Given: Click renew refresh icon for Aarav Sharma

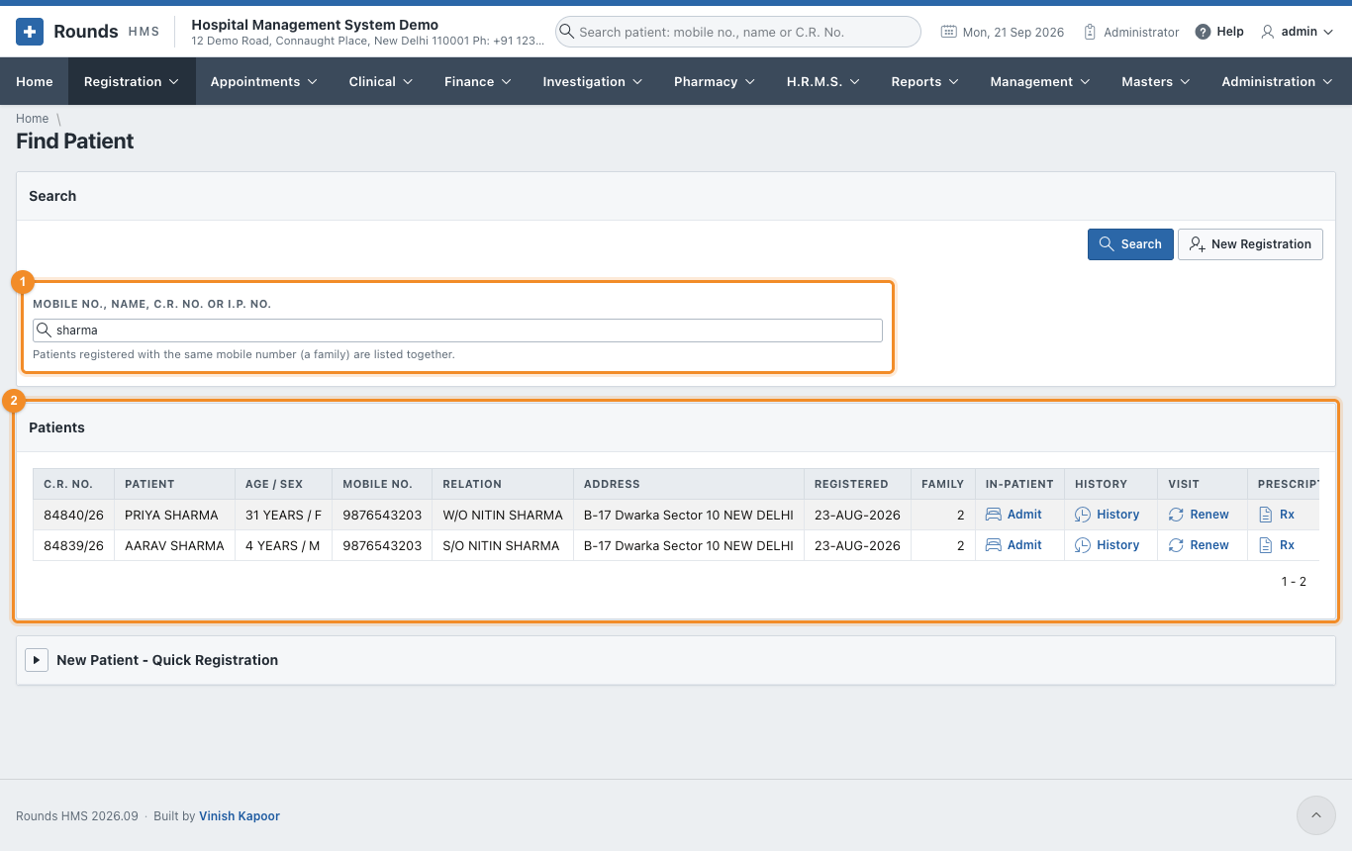Looking at the screenshot, I should 1176,545.
